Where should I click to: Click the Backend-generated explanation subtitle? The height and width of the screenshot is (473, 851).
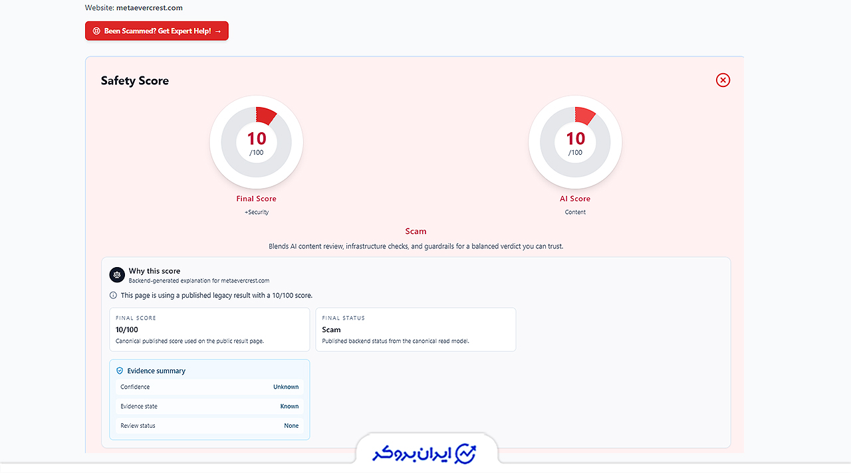pos(199,281)
